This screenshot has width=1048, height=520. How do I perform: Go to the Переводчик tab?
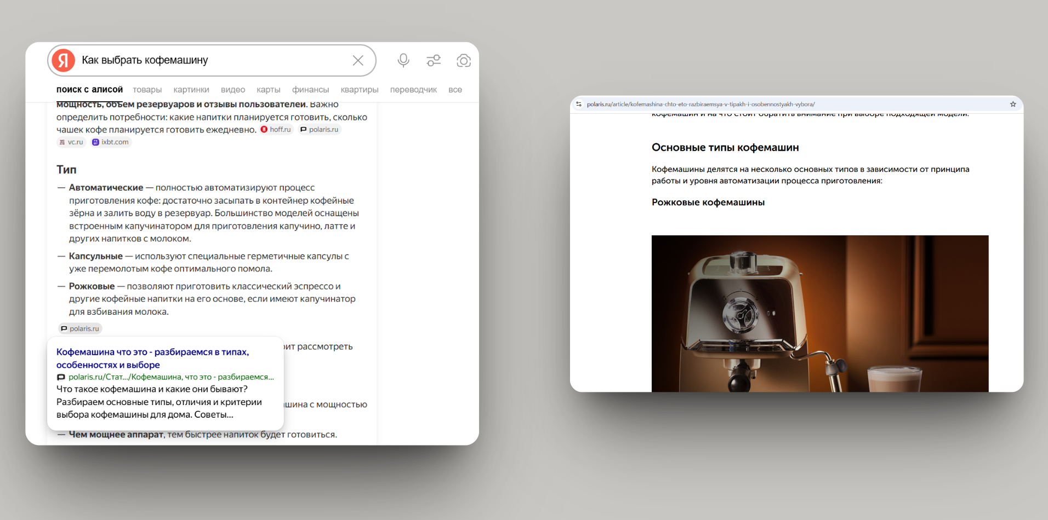point(413,90)
